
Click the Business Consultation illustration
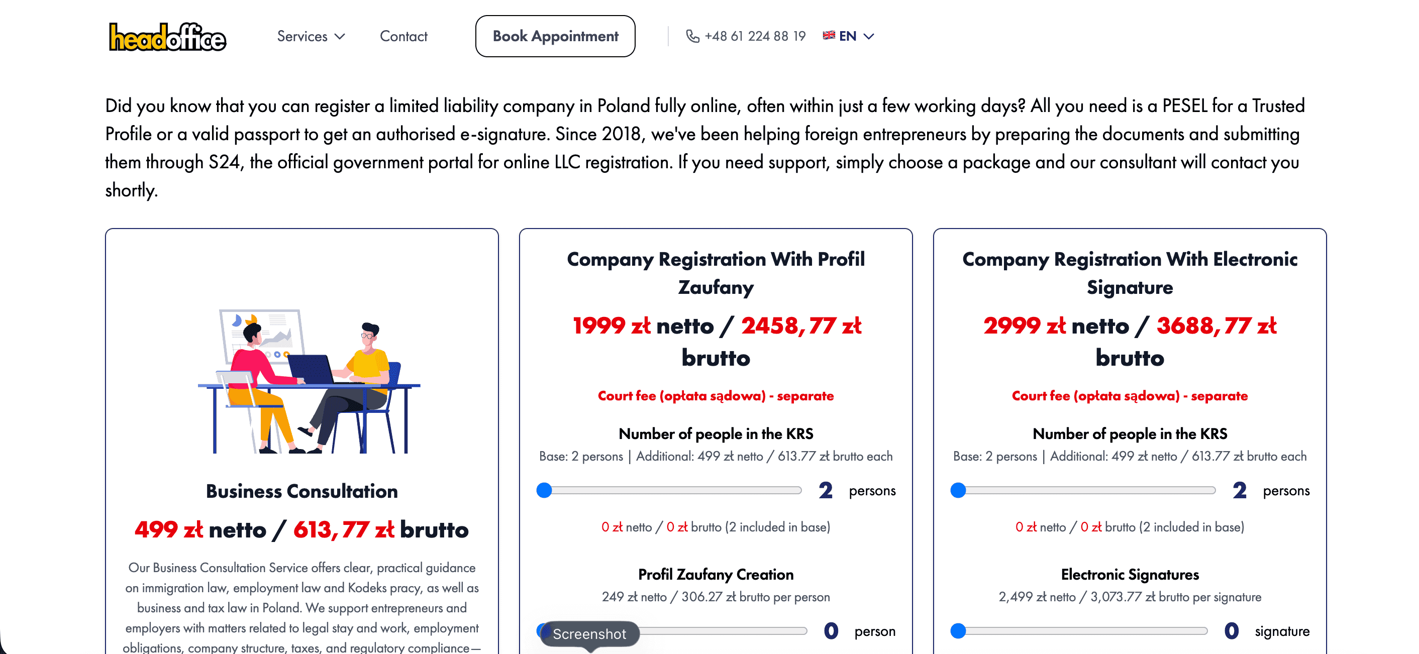click(x=309, y=381)
